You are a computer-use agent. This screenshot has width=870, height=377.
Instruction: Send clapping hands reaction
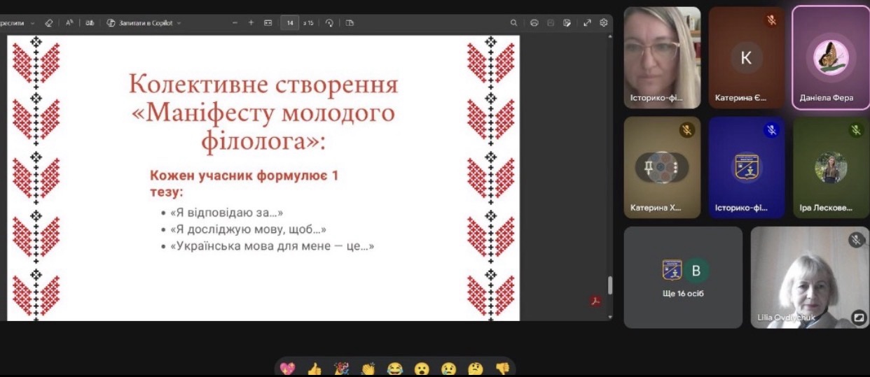tap(368, 368)
